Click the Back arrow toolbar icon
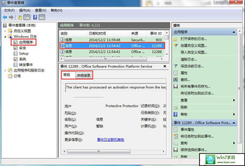This screenshot has height=166, width=245. pos(5,17)
